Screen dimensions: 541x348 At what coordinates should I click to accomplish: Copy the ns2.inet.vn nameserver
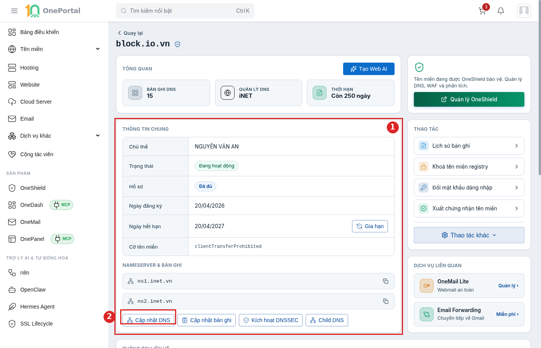click(x=386, y=301)
